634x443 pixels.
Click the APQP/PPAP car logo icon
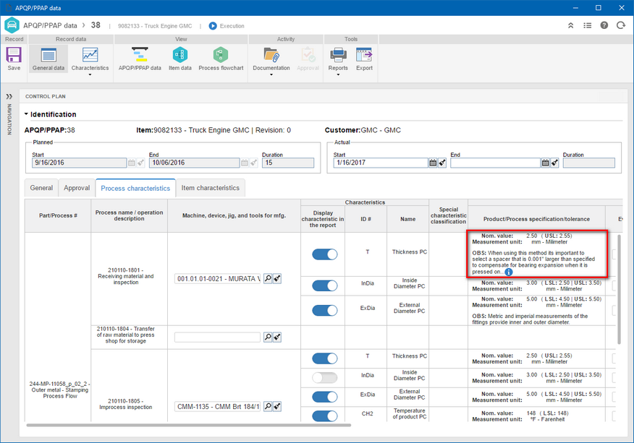pyautogui.click(x=12, y=25)
